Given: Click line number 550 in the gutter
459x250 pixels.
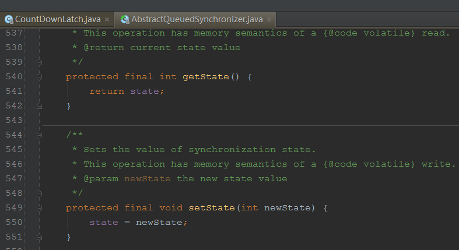Looking at the screenshot, I should 14,222.
